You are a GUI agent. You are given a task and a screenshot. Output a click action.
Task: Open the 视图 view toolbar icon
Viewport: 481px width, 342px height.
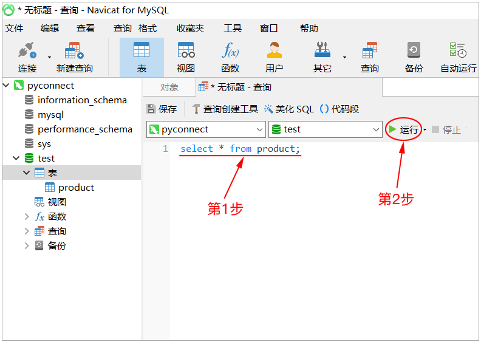click(186, 57)
